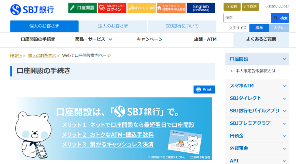This screenshot has width=296, height=164.
Task: Open the yellow キャンペーン・金利 banner button
Action: click(142, 8)
